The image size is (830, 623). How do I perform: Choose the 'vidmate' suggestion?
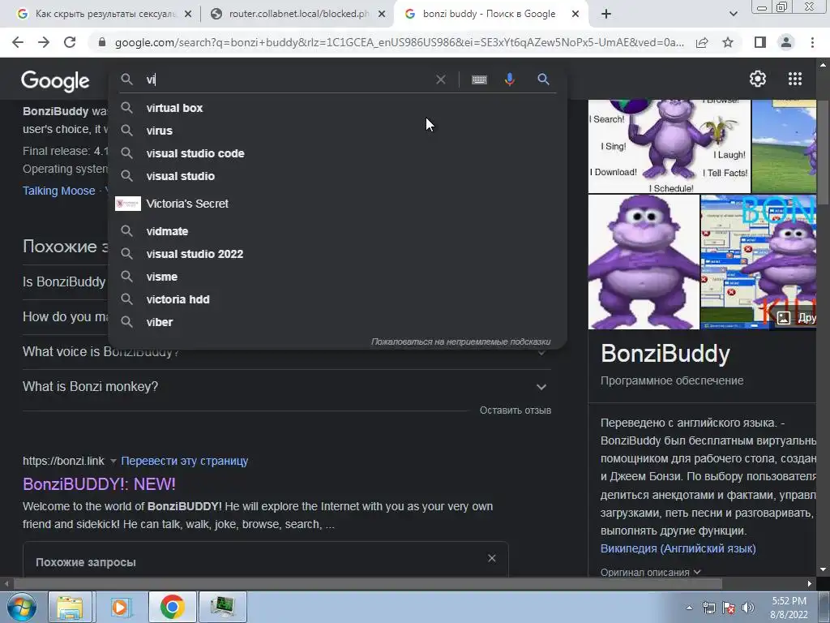(338, 231)
